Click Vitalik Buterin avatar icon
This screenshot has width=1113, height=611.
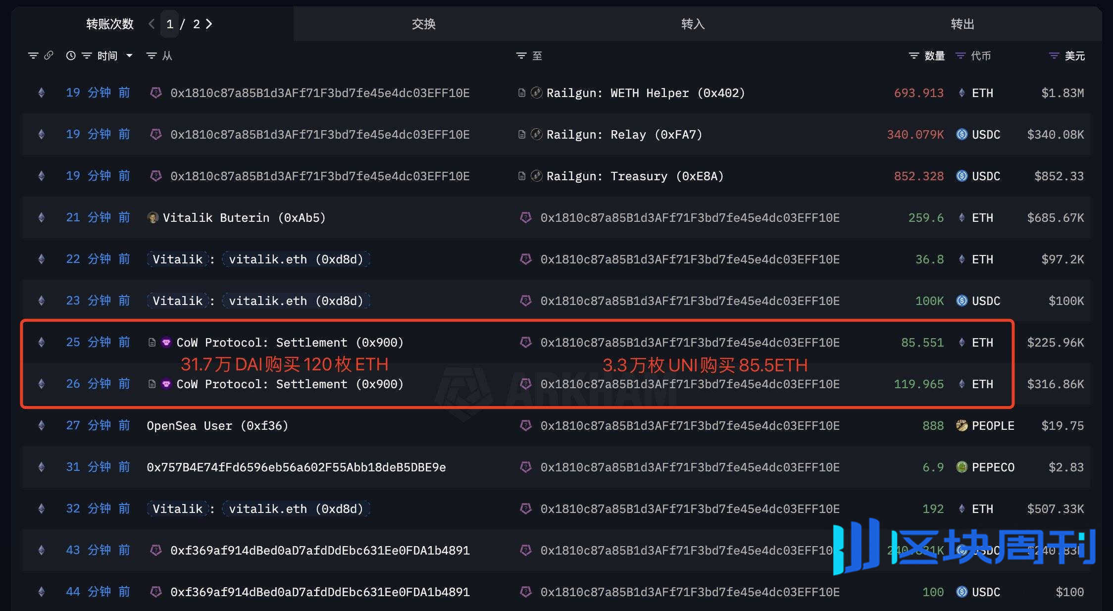point(152,218)
